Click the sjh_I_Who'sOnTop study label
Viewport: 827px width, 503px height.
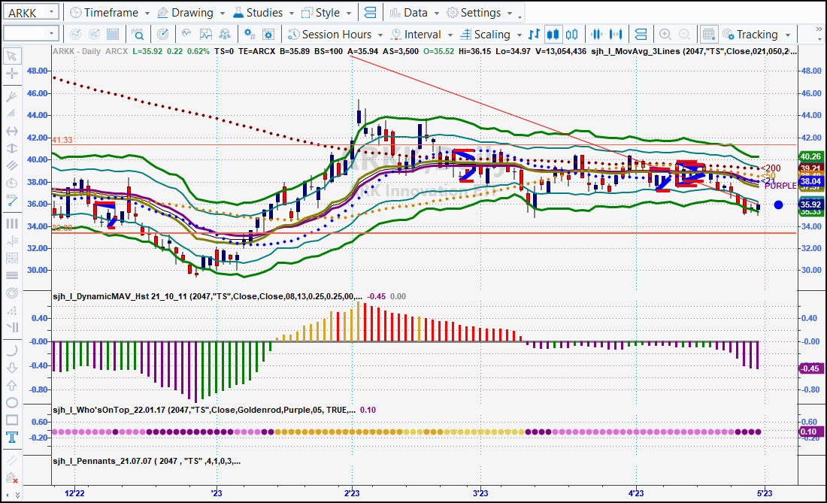[204, 410]
